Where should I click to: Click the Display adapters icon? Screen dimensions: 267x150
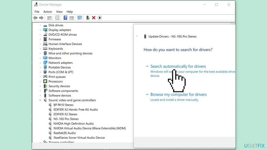(45, 30)
